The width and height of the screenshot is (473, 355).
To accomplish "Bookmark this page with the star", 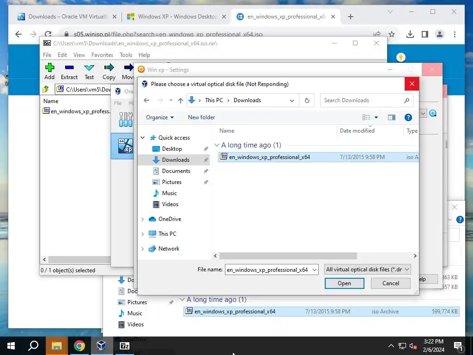I will 392,34.
